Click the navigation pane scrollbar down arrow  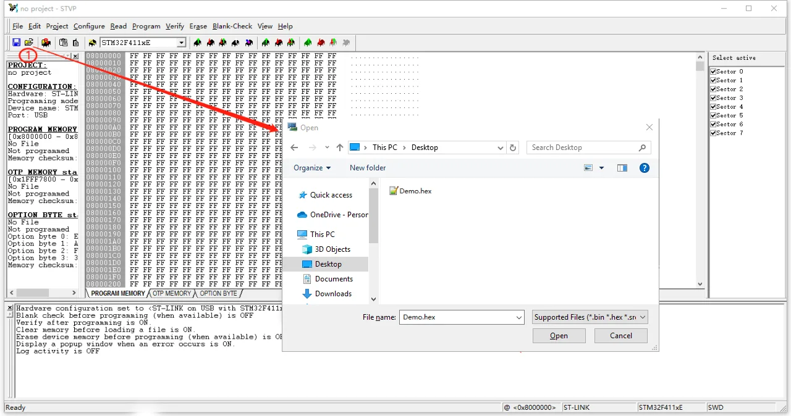(x=373, y=299)
